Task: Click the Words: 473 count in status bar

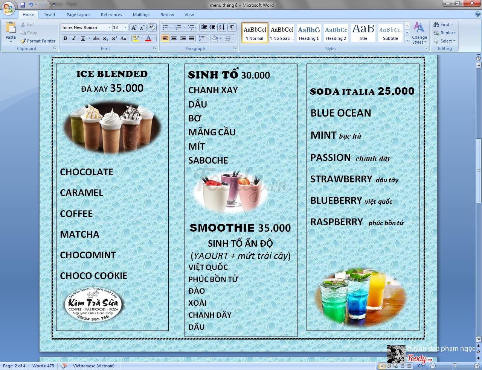Action: tap(43, 366)
